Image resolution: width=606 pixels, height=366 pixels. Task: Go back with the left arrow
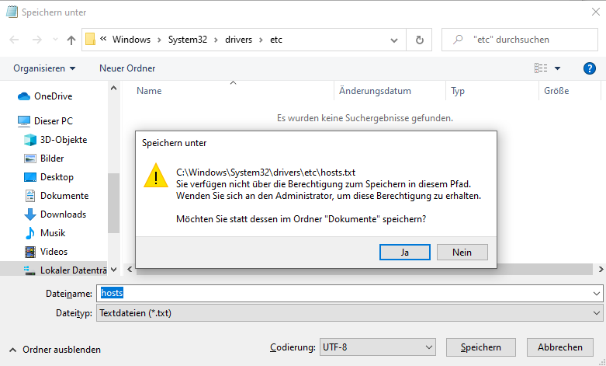pyautogui.click(x=14, y=40)
